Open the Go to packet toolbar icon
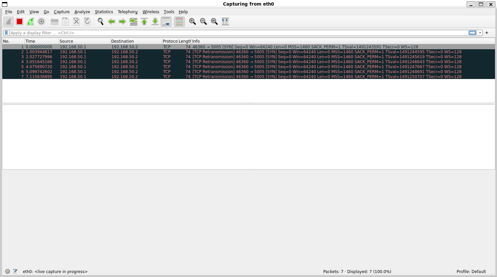Screen dimensions: 497x277 [x=133, y=21]
